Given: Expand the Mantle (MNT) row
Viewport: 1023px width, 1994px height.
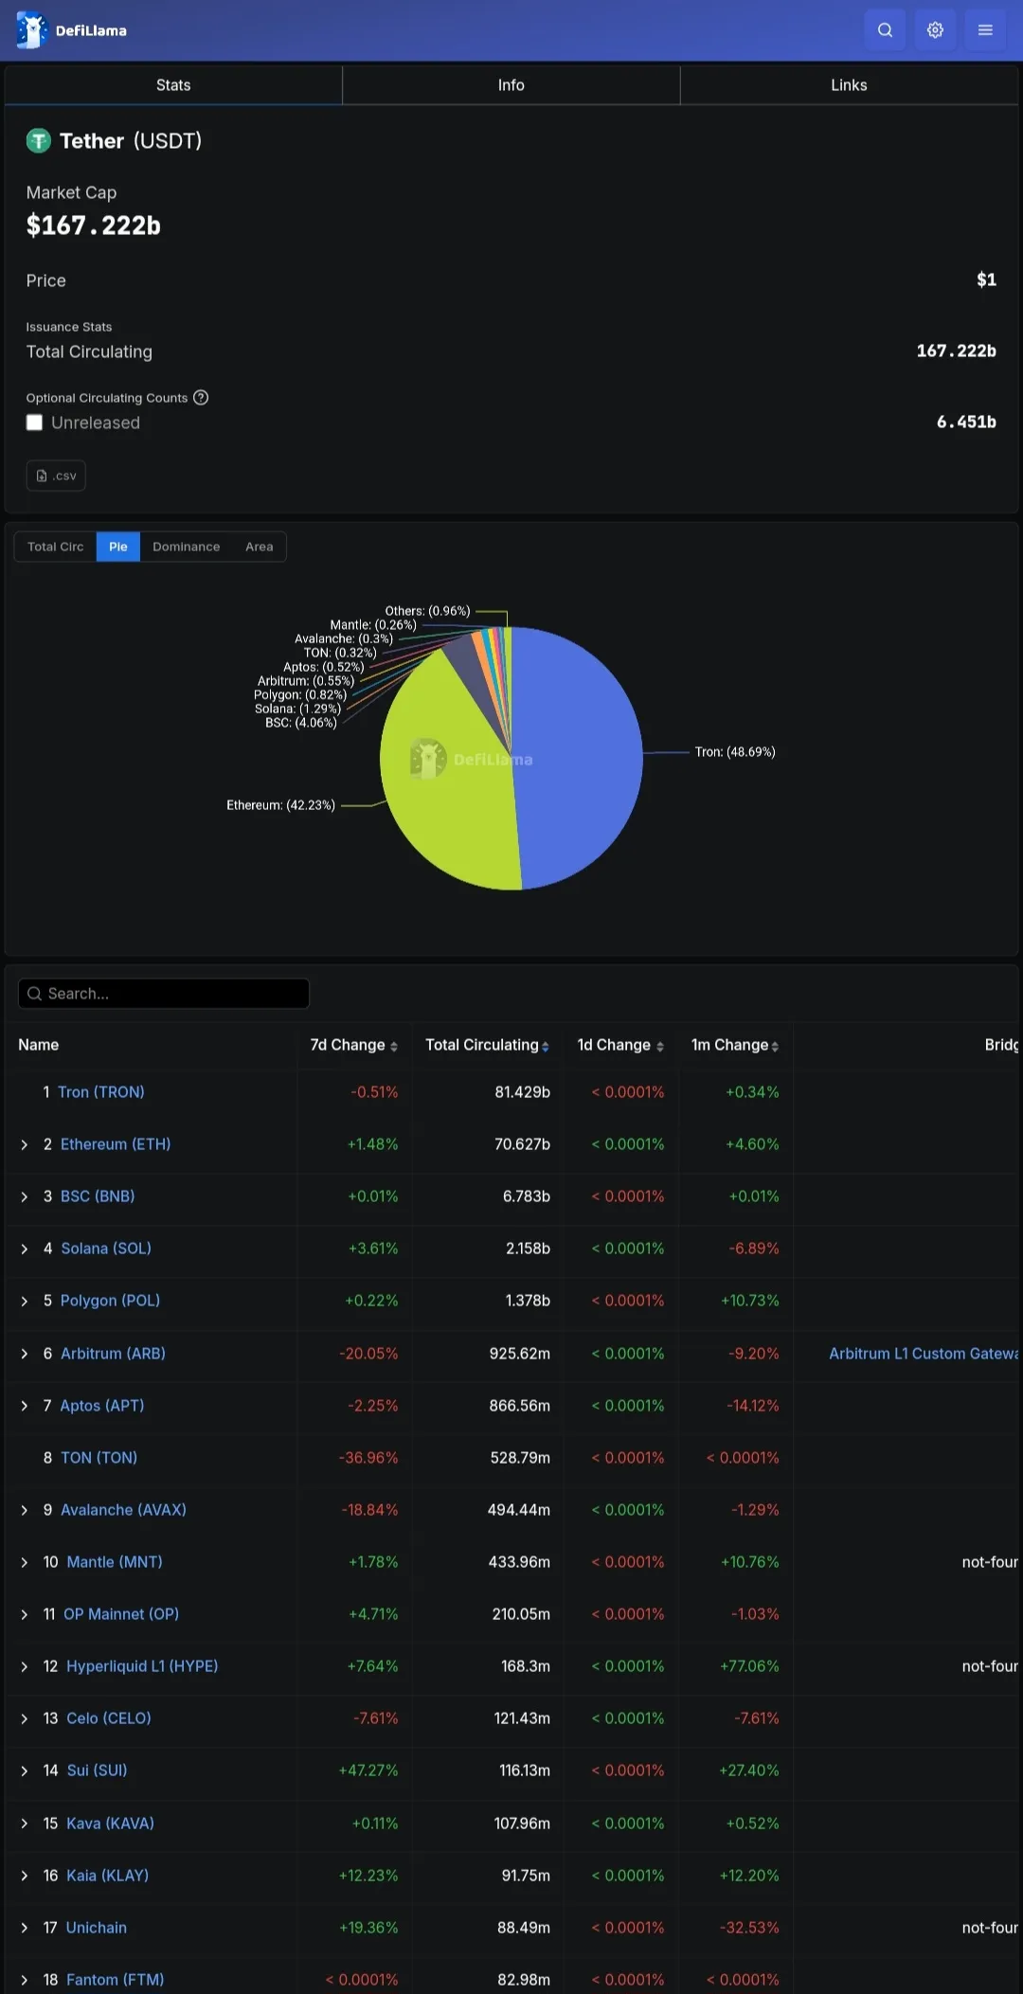Looking at the screenshot, I should click(25, 1563).
